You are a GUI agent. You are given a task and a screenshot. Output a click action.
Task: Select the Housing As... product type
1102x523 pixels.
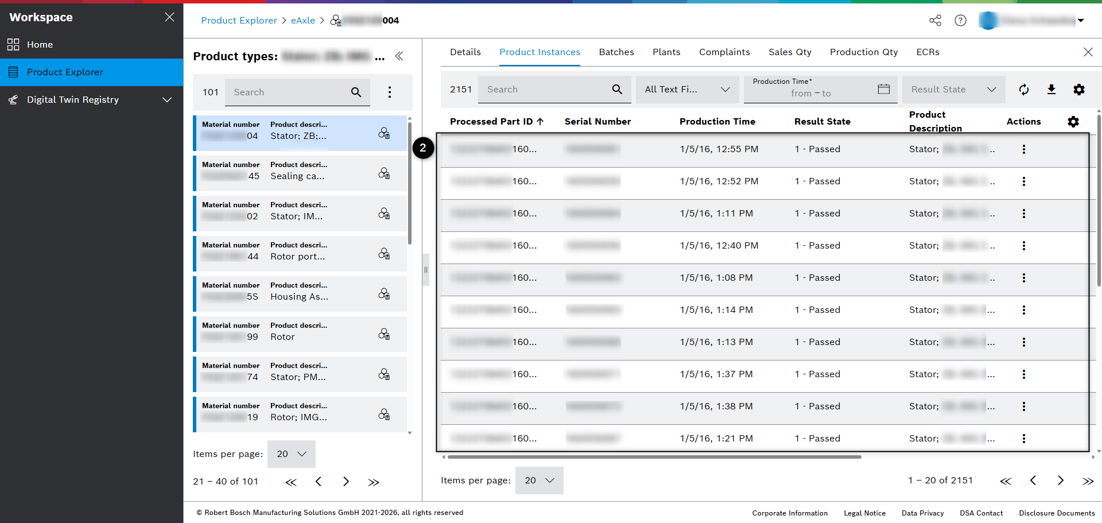300,294
